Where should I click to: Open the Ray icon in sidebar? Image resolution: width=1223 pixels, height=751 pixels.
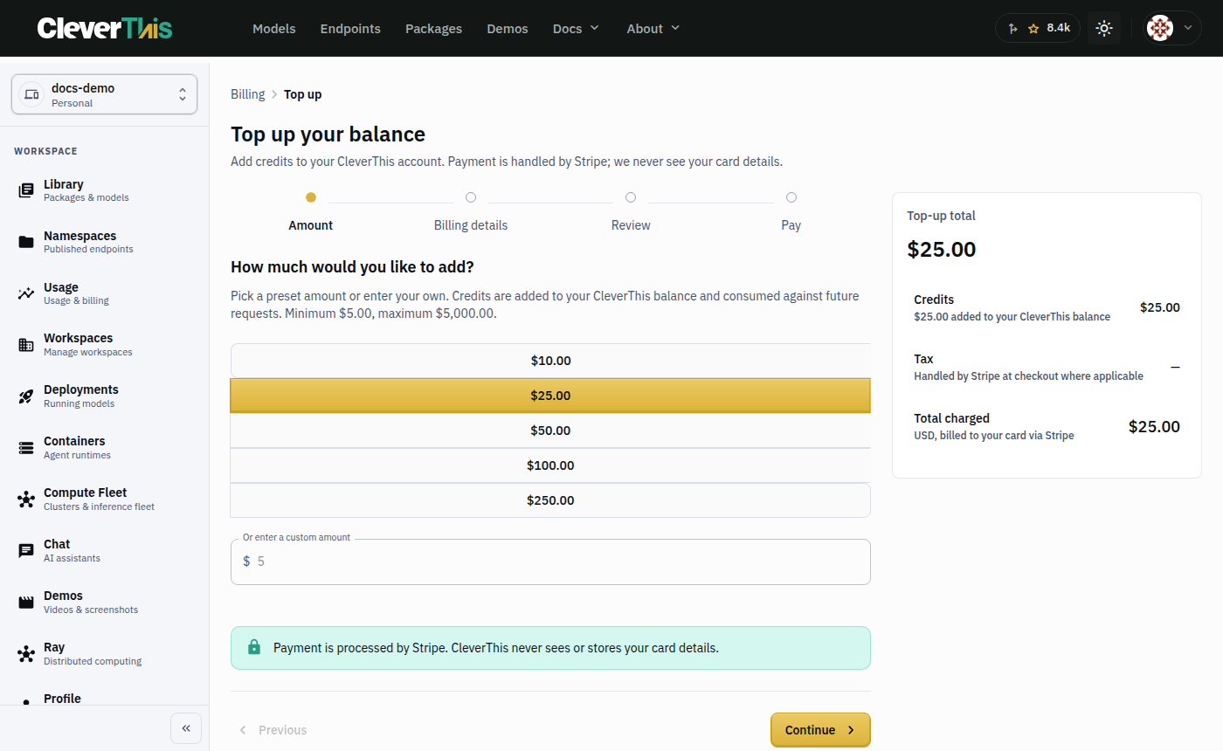click(x=26, y=654)
